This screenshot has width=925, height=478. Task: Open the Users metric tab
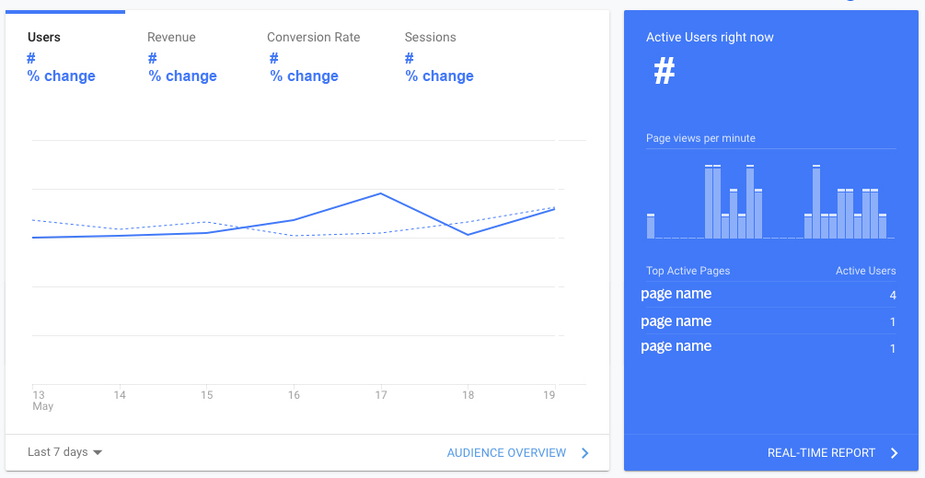coord(44,38)
